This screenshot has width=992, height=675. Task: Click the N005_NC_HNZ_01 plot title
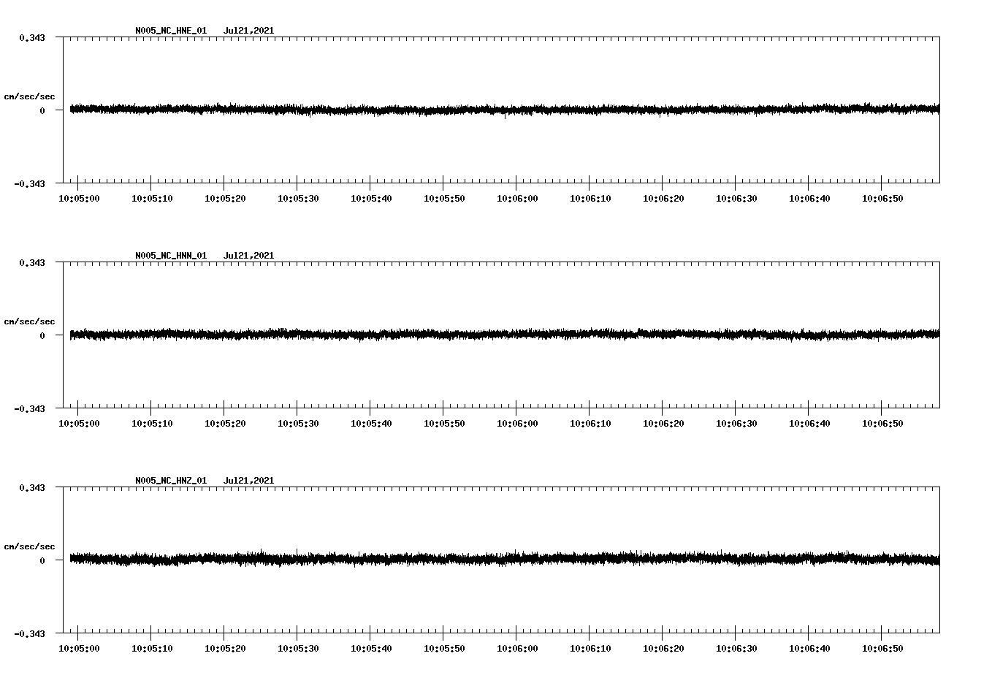(x=171, y=481)
